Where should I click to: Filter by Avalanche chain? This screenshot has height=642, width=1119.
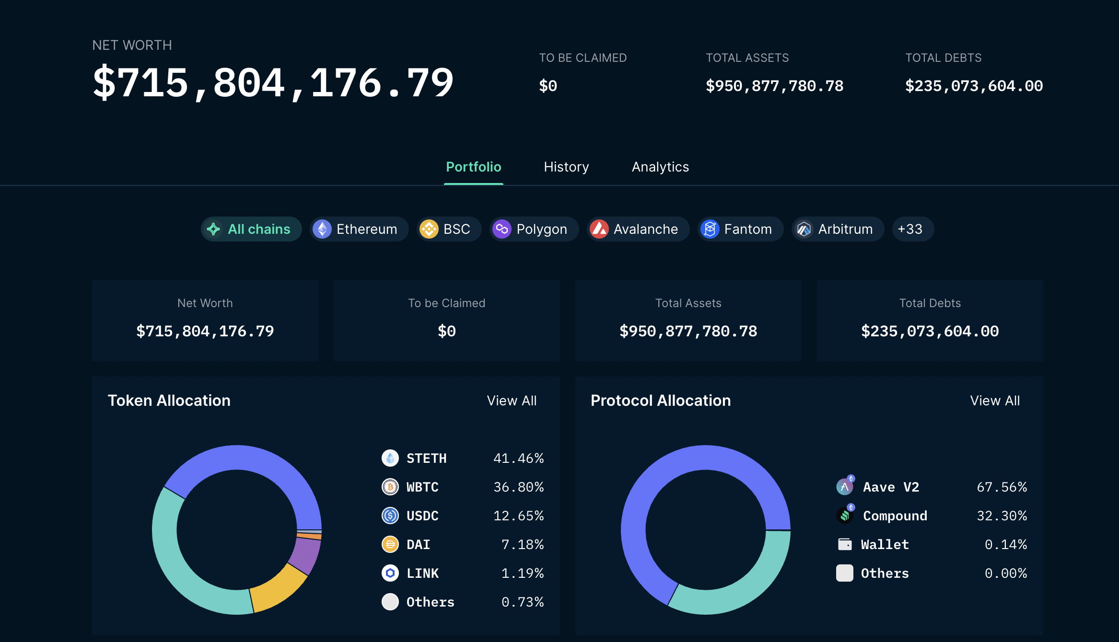638,229
